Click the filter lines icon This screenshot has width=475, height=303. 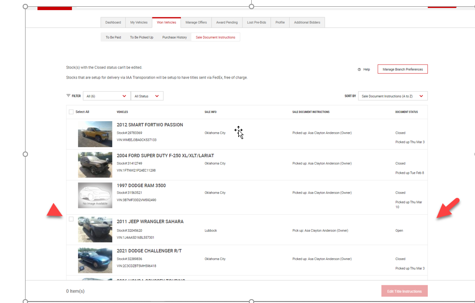pyautogui.click(x=68, y=96)
